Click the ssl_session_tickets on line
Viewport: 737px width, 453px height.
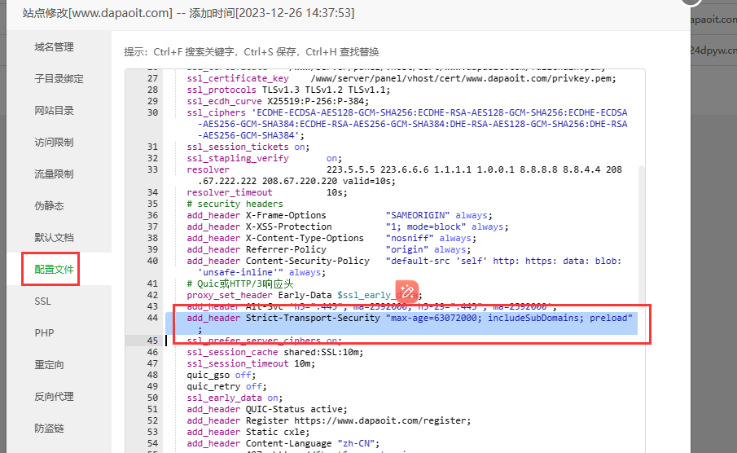(x=248, y=147)
